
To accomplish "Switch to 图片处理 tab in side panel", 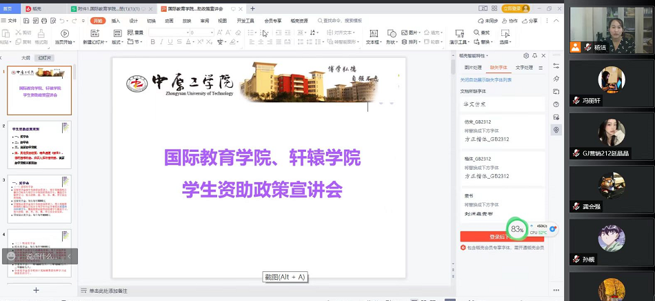I will (473, 67).
